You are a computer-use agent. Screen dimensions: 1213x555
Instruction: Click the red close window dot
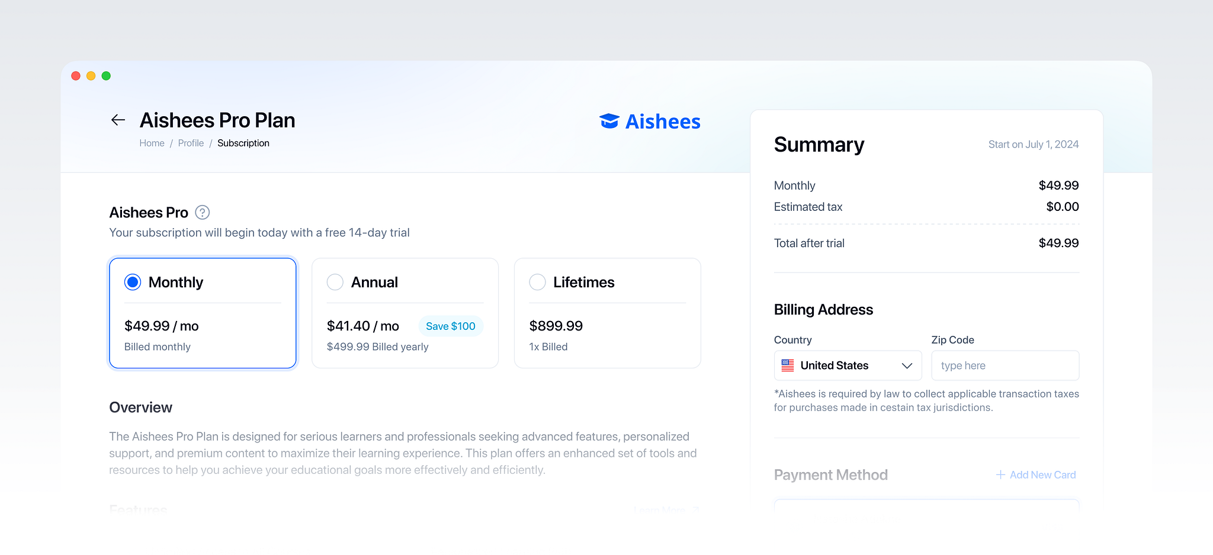click(x=76, y=76)
